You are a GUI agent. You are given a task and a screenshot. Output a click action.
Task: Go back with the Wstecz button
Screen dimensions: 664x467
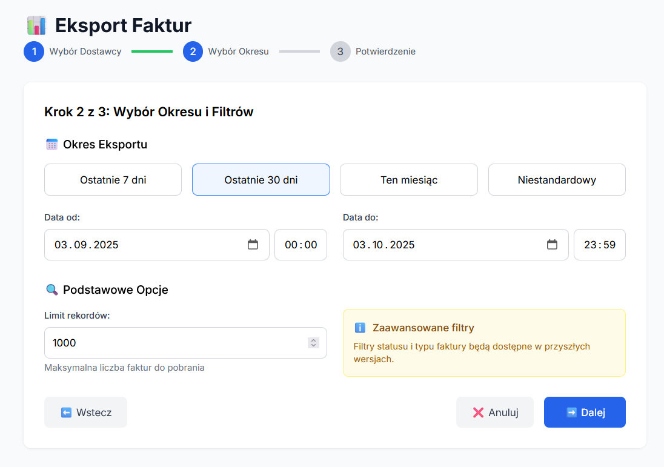point(85,412)
